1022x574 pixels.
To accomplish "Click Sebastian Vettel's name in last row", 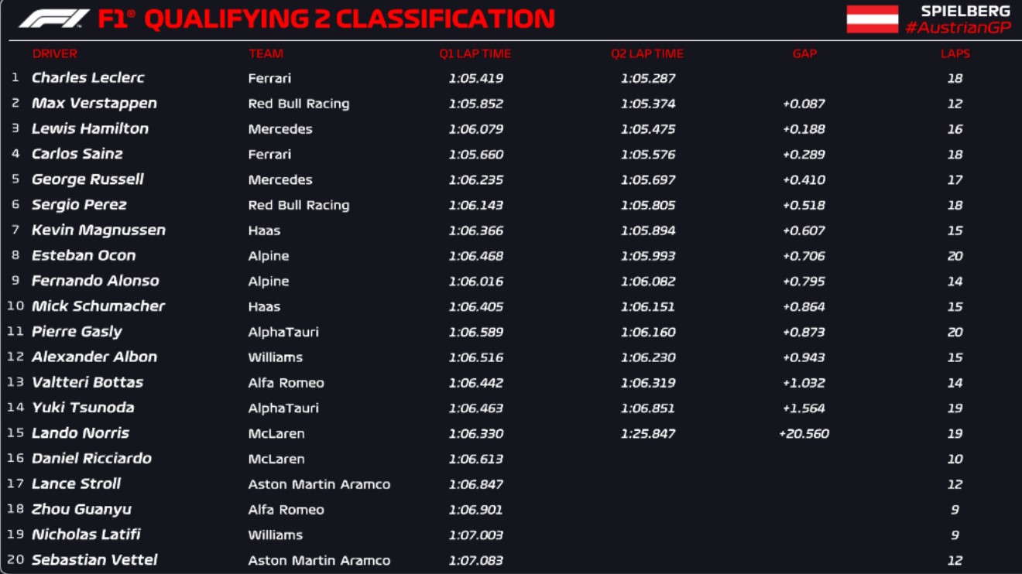I will pyautogui.click(x=94, y=560).
